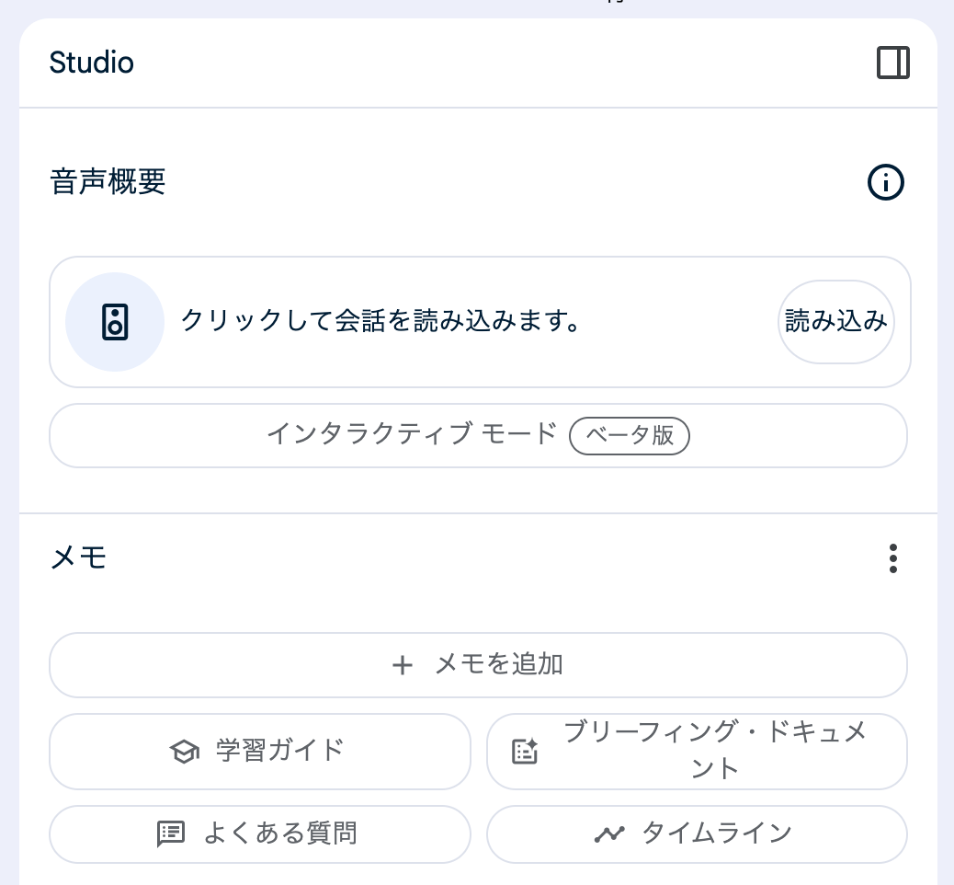
Task: Click the 音声概要 section heading
Action: 108,182
